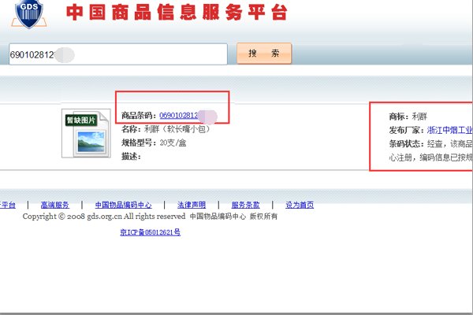Open the 法律声明 footer link
The height and width of the screenshot is (315, 473).
(192, 205)
